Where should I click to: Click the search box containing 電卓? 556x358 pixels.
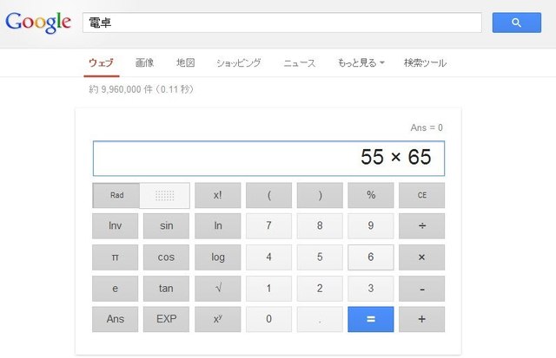282,23
